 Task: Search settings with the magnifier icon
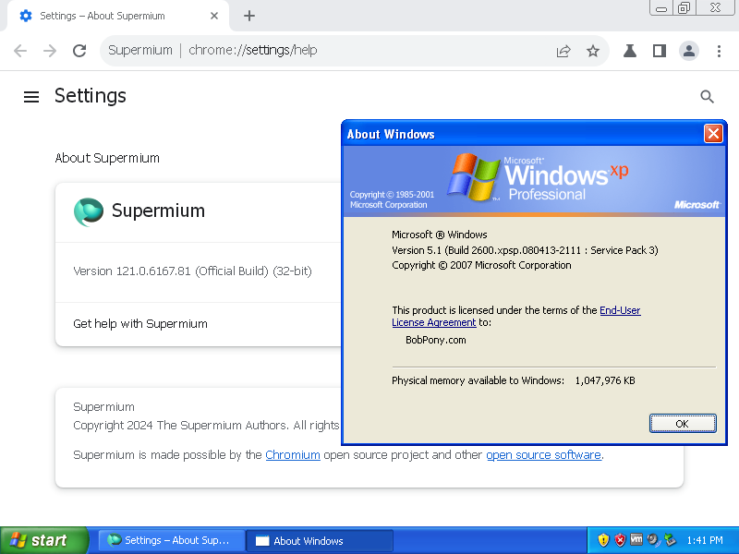[x=707, y=97]
